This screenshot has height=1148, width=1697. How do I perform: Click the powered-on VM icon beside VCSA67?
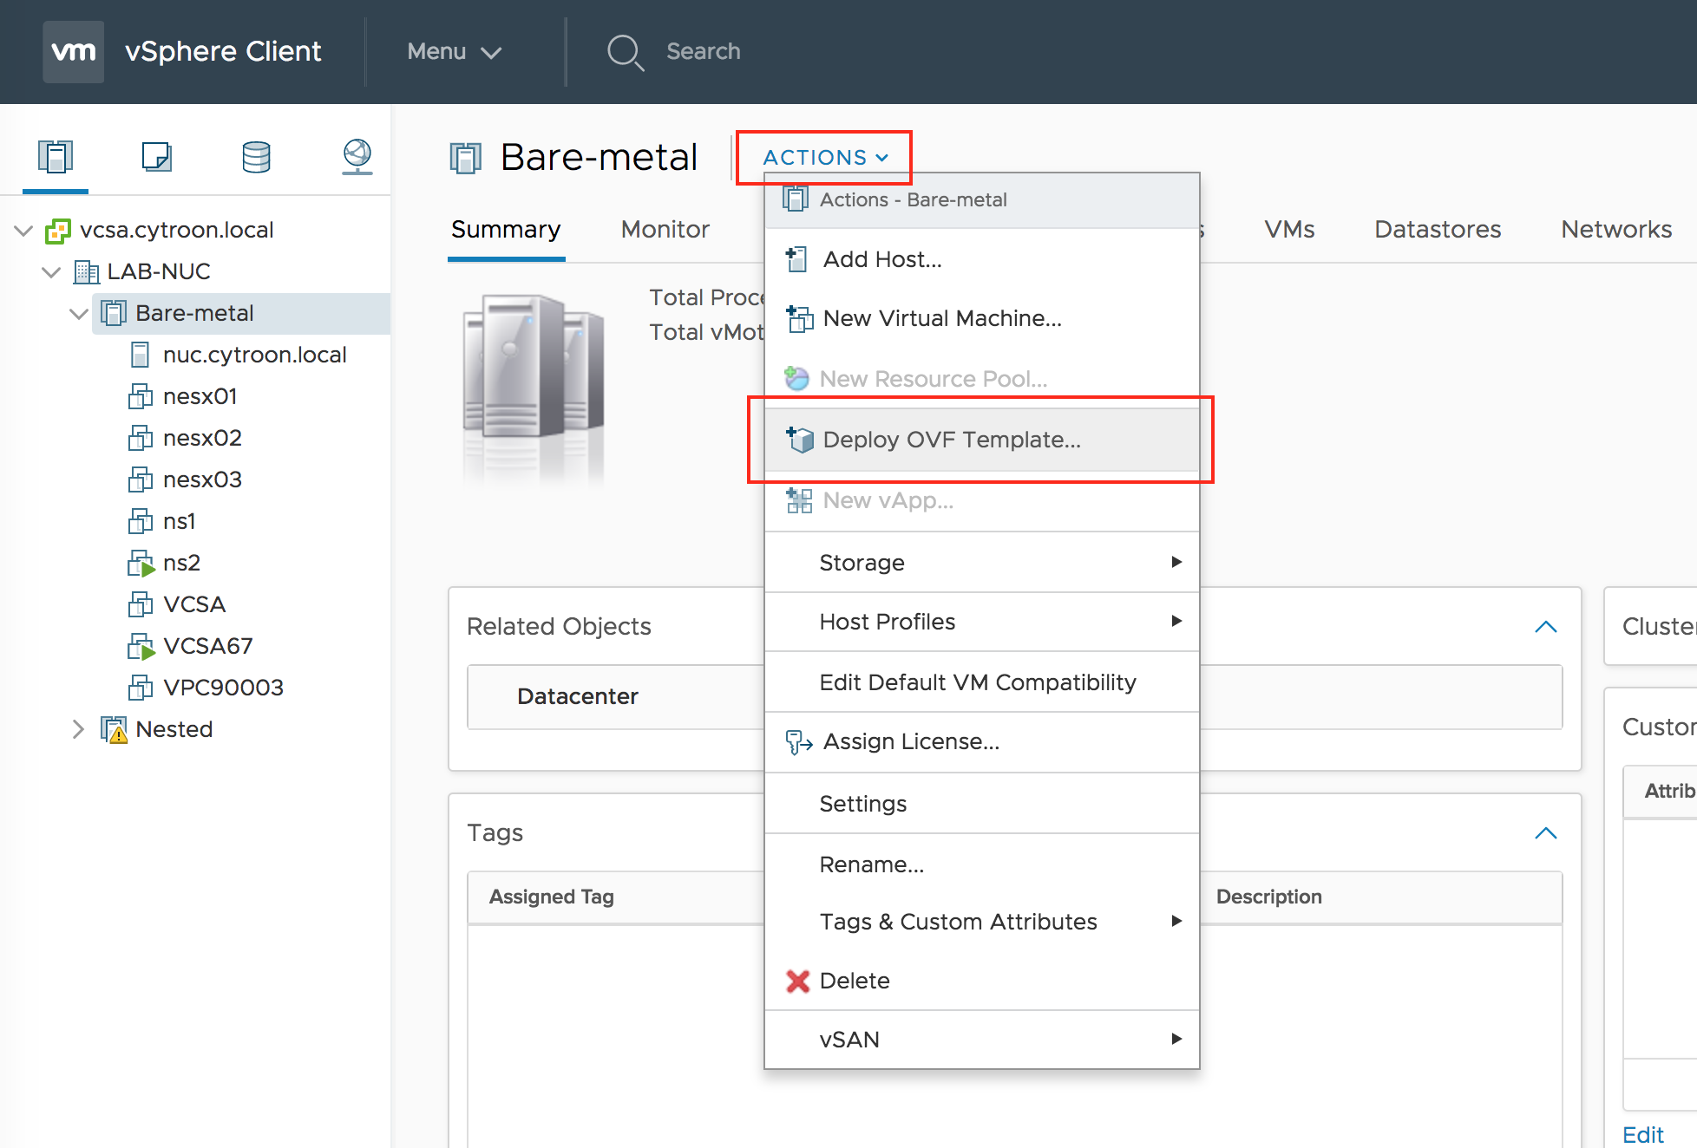(x=141, y=647)
